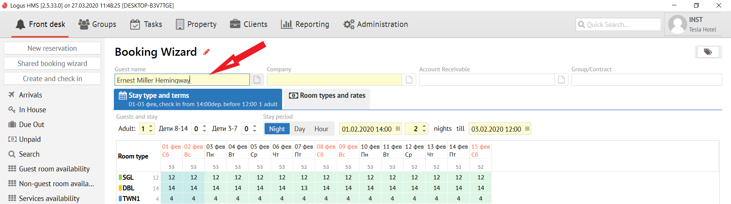Open Guest room availability in sidebar
Viewport: 731px width, 204px height.
click(x=54, y=169)
